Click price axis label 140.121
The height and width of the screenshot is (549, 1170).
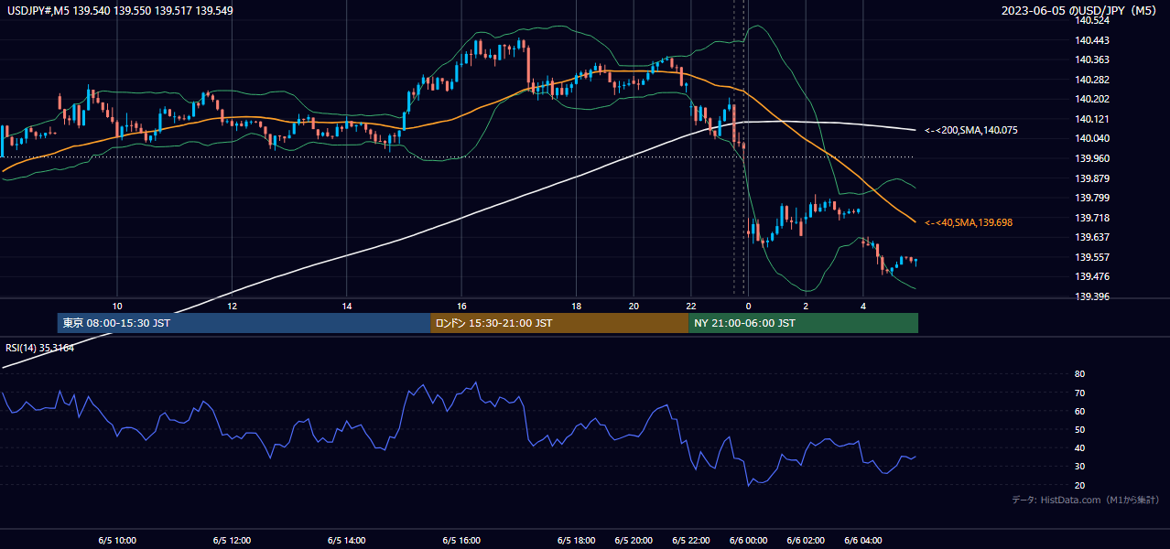(1092, 119)
